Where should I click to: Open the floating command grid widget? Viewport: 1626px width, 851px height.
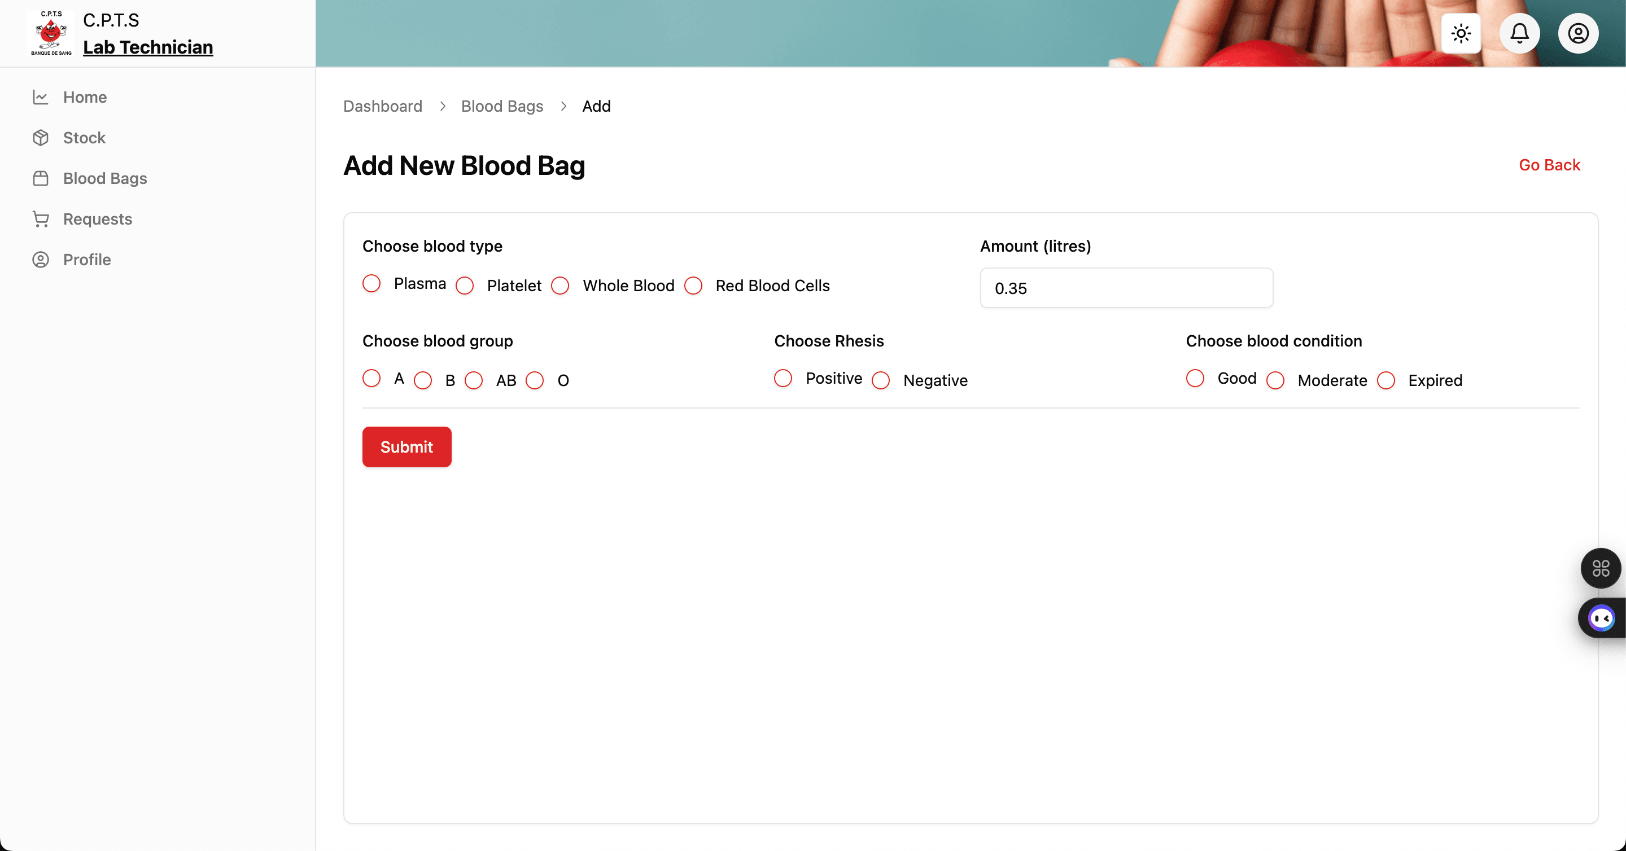pos(1600,568)
